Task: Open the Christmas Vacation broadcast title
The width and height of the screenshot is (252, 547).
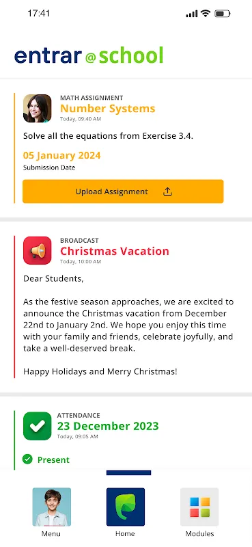Action: (x=115, y=251)
